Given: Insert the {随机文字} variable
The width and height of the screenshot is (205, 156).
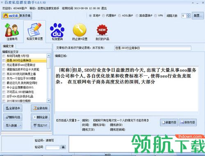Looking at the screenshot, I should coord(88,129).
